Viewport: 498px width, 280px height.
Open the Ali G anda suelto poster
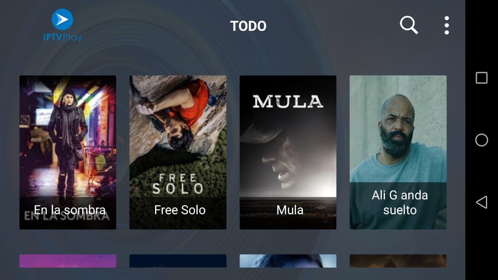pyautogui.click(x=398, y=152)
